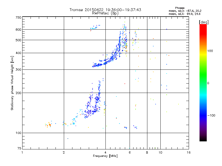The width and height of the screenshot is (222, 166).
Task: Click the y-axis tick label '200'
Action: (18, 93)
